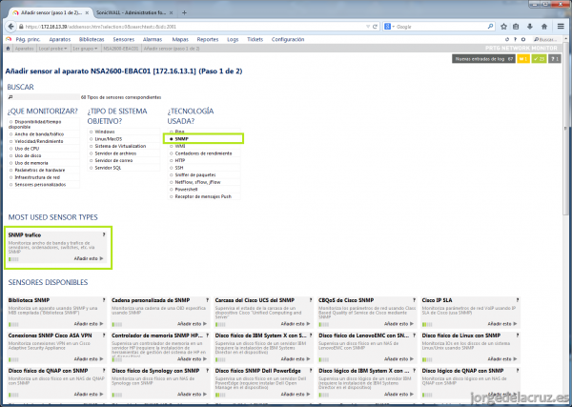Click the PRTG Buscar search field
The width and height of the screenshot is (572, 407).
coord(545,39)
